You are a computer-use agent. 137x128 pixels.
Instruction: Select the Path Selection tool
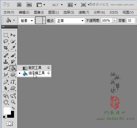(6, 88)
